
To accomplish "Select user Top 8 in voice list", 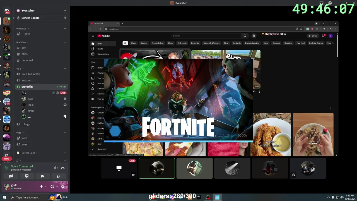I will point(44,105).
